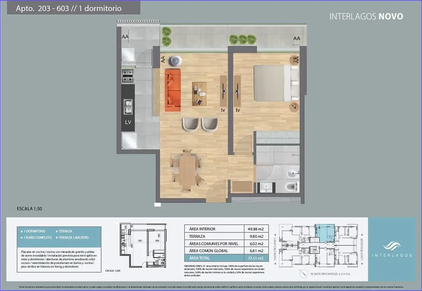Click the double kitchen sink
Viewport: 422px width, 291px height.
(x=128, y=107)
